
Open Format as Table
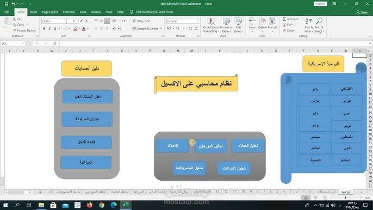pyautogui.click(x=226, y=25)
